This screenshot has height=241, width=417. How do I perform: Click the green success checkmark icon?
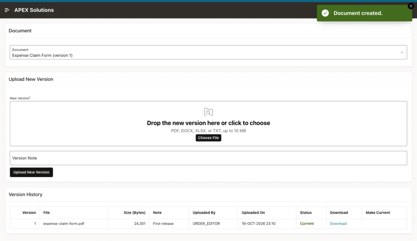coord(325,13)
